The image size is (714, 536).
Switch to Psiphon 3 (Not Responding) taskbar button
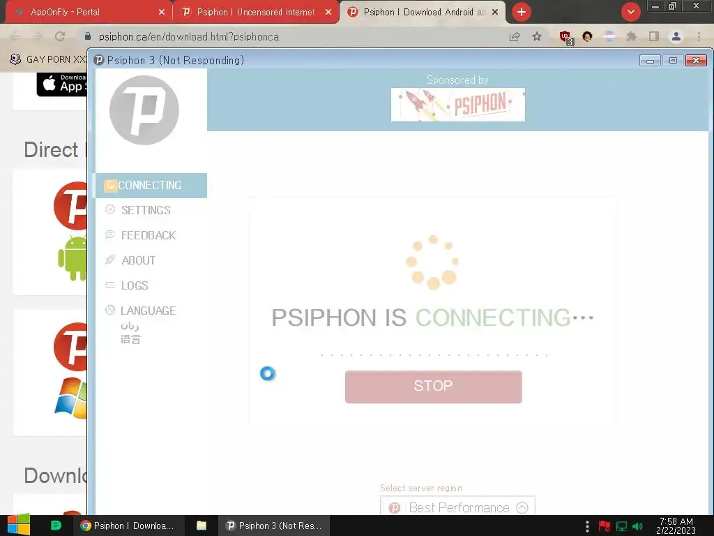[275, 526]
